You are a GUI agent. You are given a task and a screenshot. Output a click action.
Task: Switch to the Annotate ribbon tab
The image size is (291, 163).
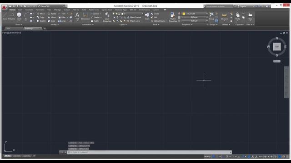pos(29,10)
